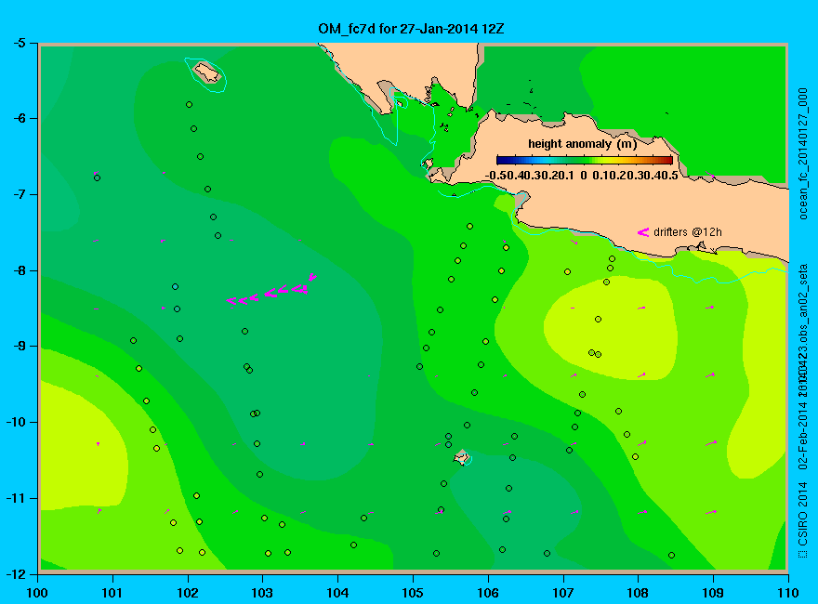Click the y-axis label '-6'
This screenshot has height=604, width=818.
(x=19, y=119)
